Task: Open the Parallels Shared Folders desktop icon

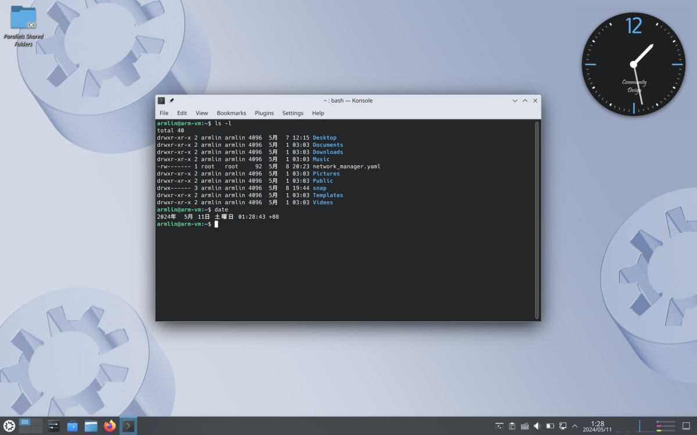Action: tap(23, 26)
